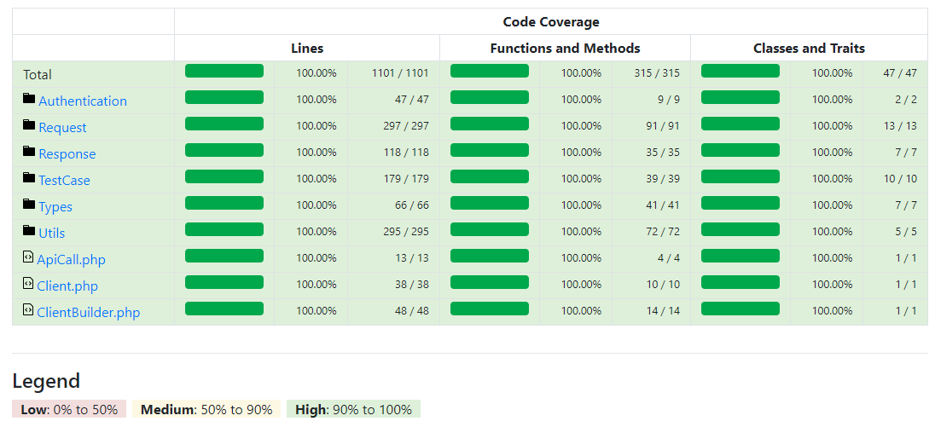Open the TestCase coverage link

64,181
